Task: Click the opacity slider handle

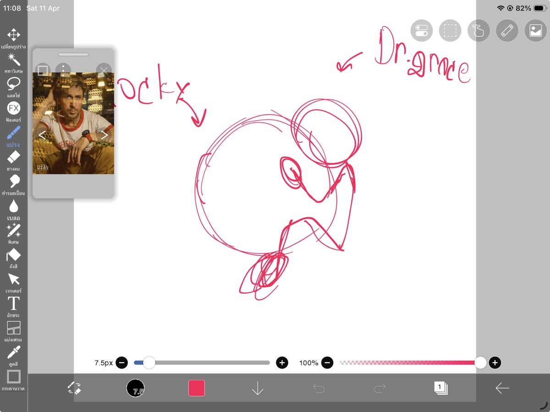Action: 480,363
